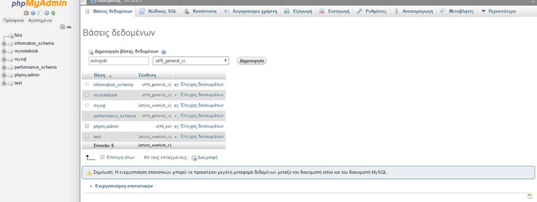
Task: Tick the mysql row checkbox
Action: tap(87, 105)
